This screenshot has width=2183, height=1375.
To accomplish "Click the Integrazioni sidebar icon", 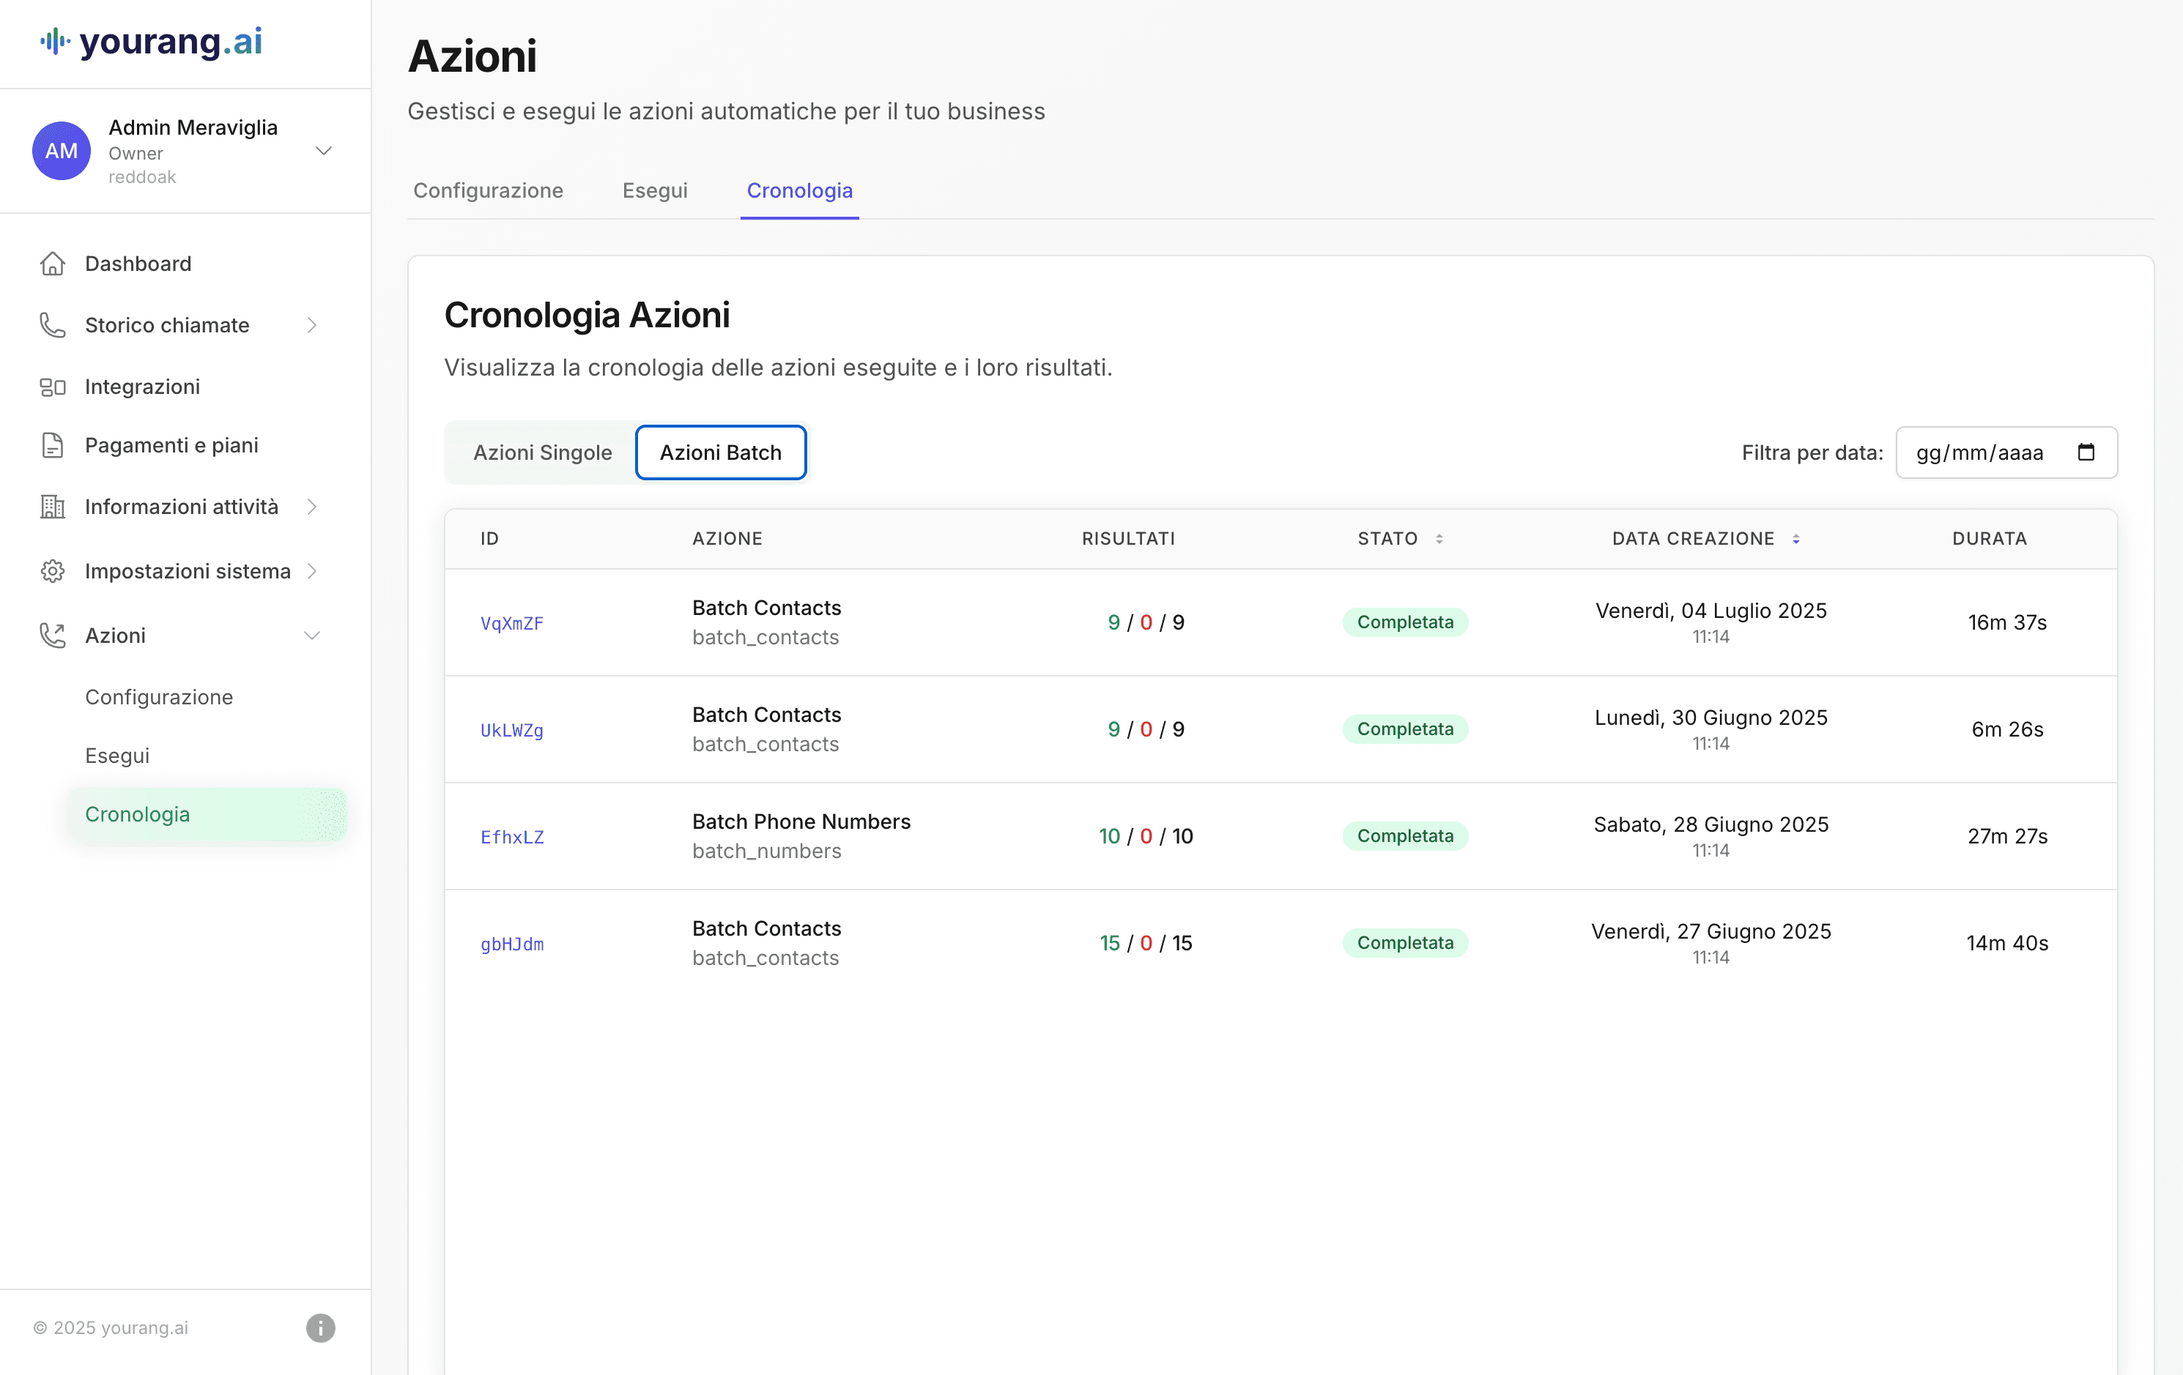I will [53, 387].
